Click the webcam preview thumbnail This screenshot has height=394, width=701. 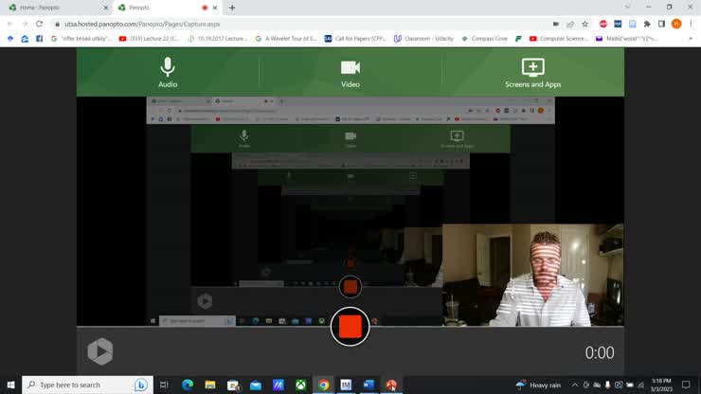[533, 275]
